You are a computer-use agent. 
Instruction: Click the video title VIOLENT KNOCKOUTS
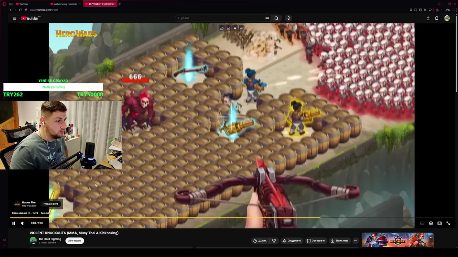click(74, 233)
